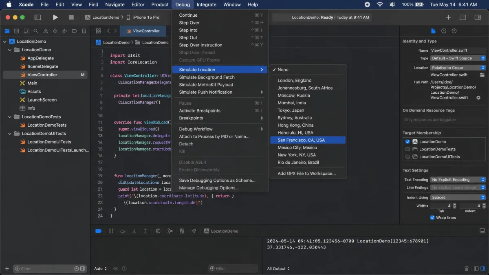Image resolution: width=489 pixels, height=275 pixels.
Task: Click the ViewController editor tab
Action: click(143, 31)
